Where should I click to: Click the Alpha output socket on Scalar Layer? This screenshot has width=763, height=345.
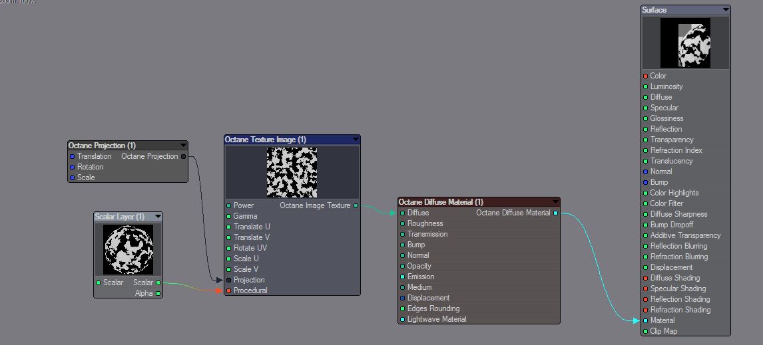pos(158,294)
